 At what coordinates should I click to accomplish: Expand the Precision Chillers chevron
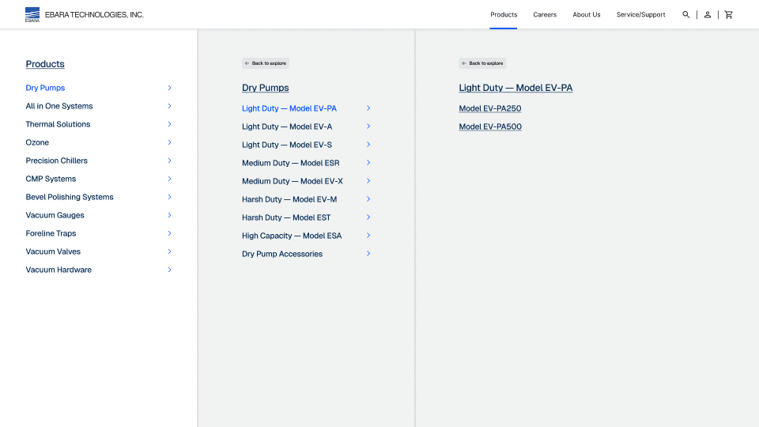click(x=169, y=161)
